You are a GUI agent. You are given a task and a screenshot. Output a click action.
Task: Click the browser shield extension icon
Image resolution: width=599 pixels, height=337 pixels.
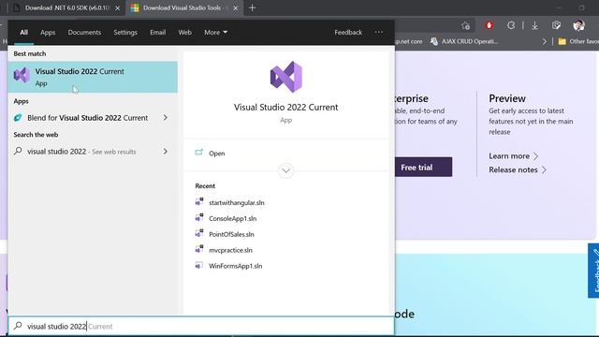coord(556,25)
